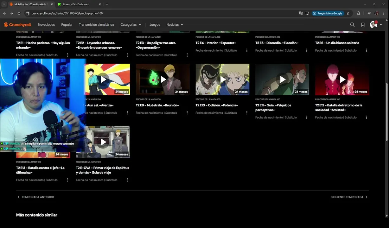Play T2 E10 Colisión thumbnail
Screen dimensions: 389x228
[222, 79]
